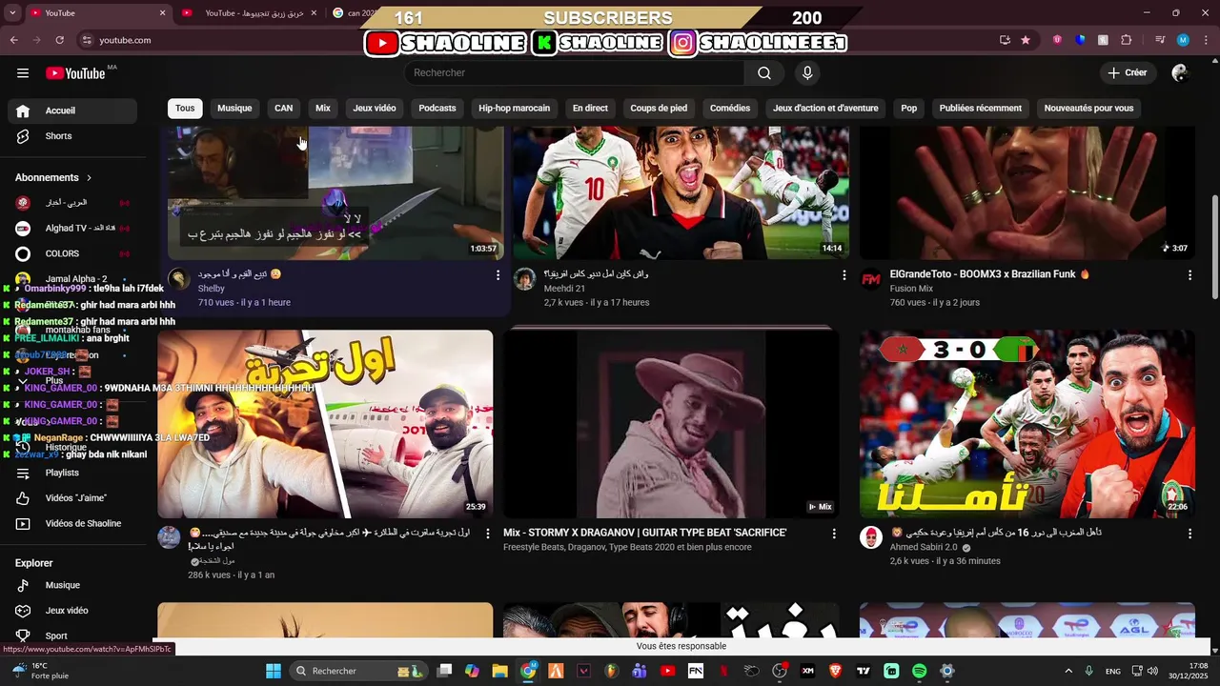Open Alghad TV subscription
Screen dimensions: 1220x686
(x=72, y=229)
